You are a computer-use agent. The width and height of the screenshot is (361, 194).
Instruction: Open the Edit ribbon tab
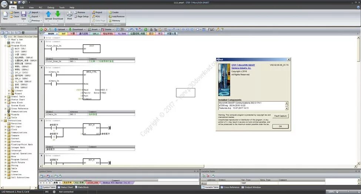(x=21, y=7)
